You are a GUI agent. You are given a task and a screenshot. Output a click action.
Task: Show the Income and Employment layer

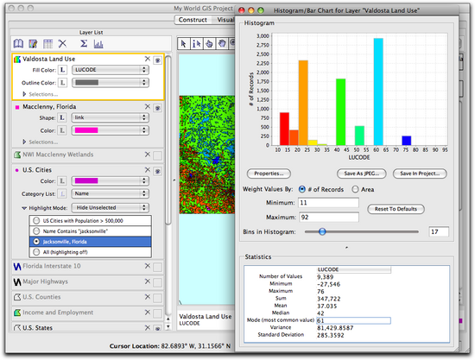(157, 313)
